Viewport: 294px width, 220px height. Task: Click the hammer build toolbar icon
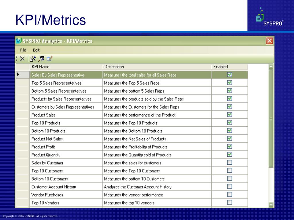coord(41,59)
